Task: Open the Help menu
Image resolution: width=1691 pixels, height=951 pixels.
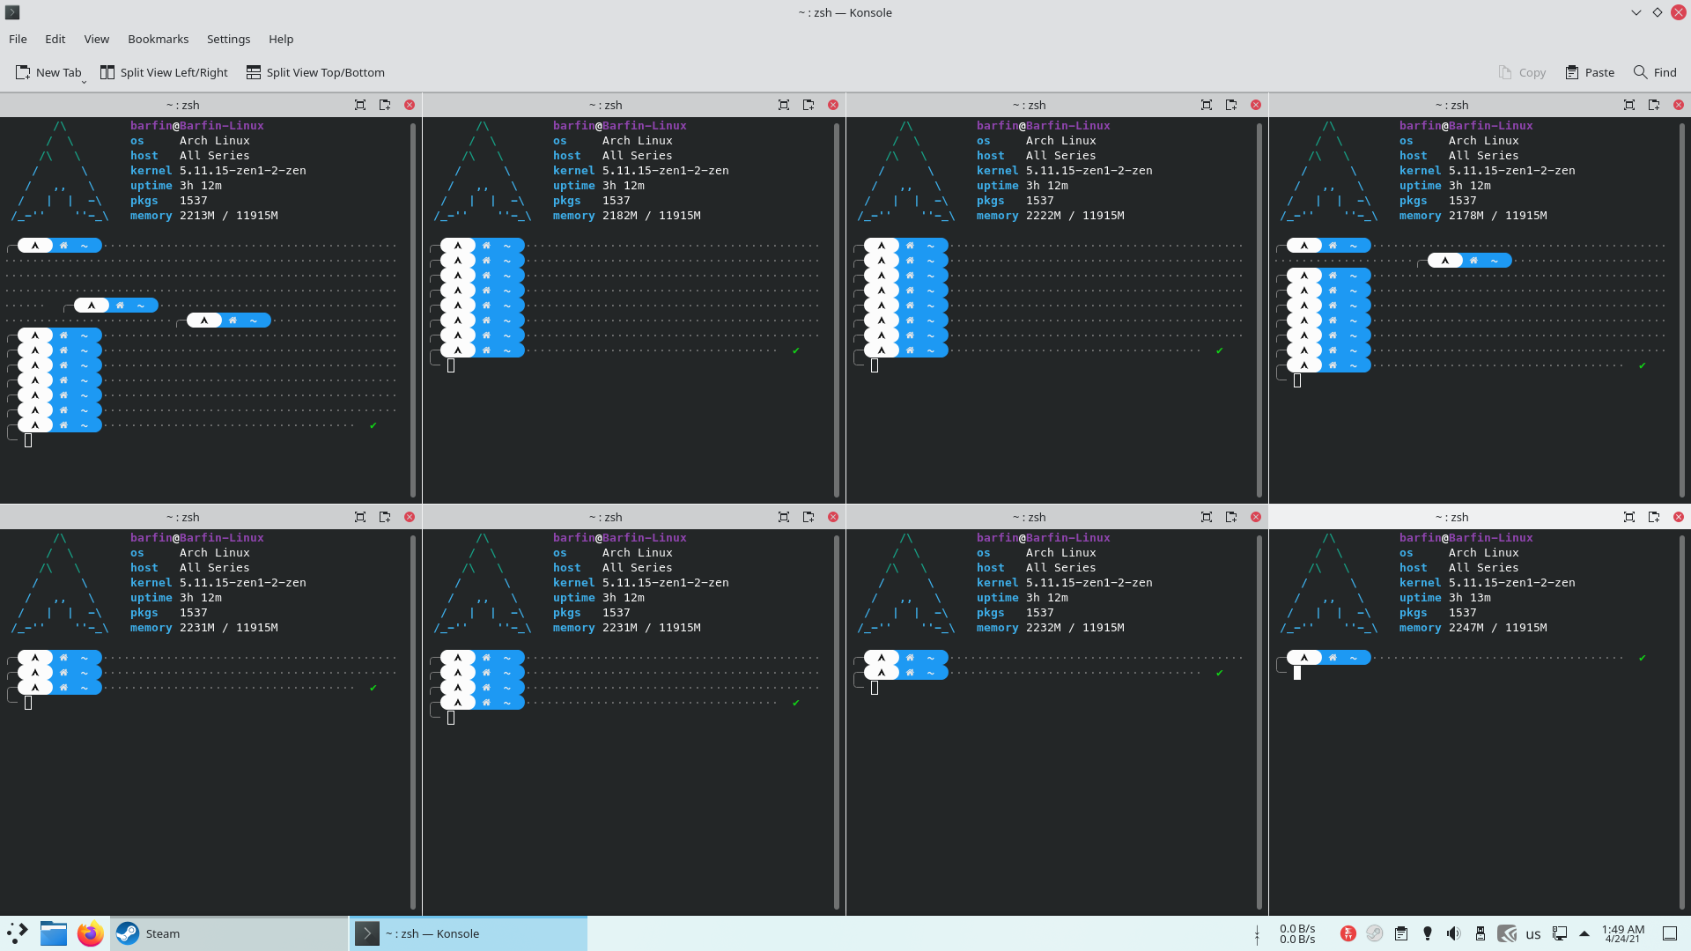Action: coord(281,39)
